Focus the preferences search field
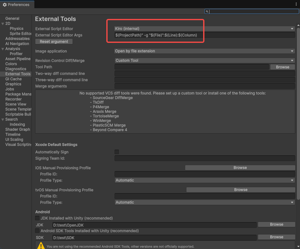This screenshot has width=300, height=249. [251, 11]
